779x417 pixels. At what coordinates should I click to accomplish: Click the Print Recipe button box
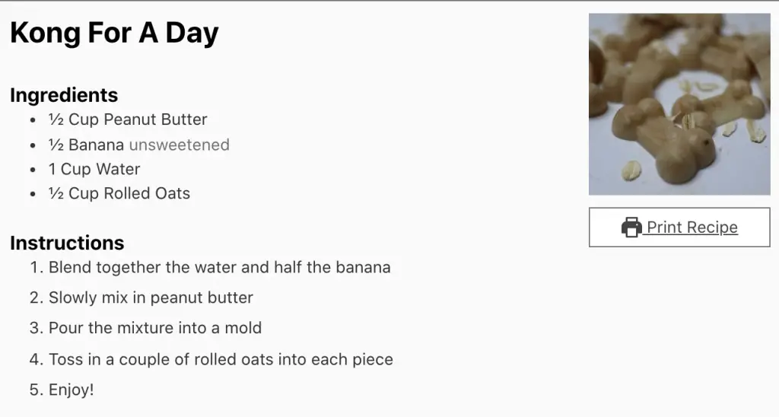pyautogui.click(x=679, y=227)
